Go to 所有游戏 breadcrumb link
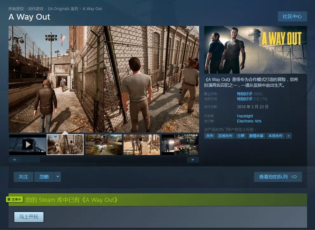 point(16,9)
